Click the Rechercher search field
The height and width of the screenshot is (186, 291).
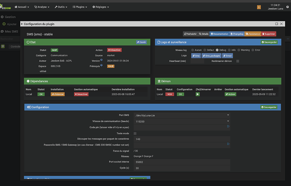10,39
